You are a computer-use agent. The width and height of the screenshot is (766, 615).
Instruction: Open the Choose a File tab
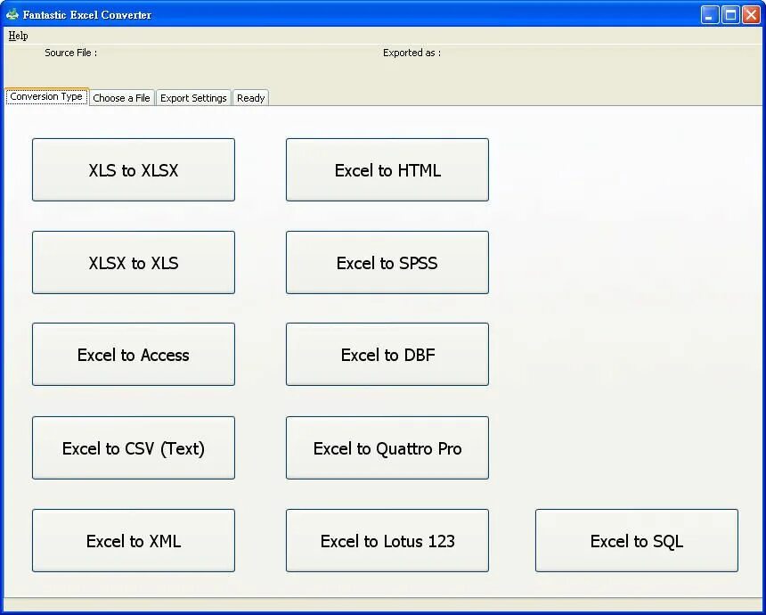coord(122,98)
